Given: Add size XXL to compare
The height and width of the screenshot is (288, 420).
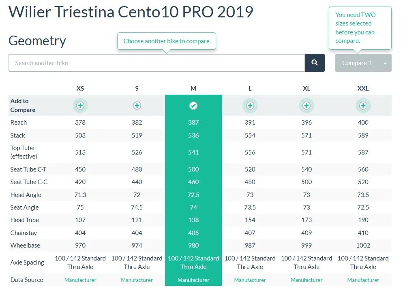Looking at the screenshot, I should pyautogui.click(x=363, y=106).
